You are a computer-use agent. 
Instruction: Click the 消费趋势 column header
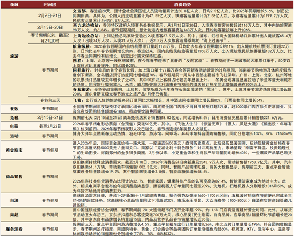tap(182, 5)
